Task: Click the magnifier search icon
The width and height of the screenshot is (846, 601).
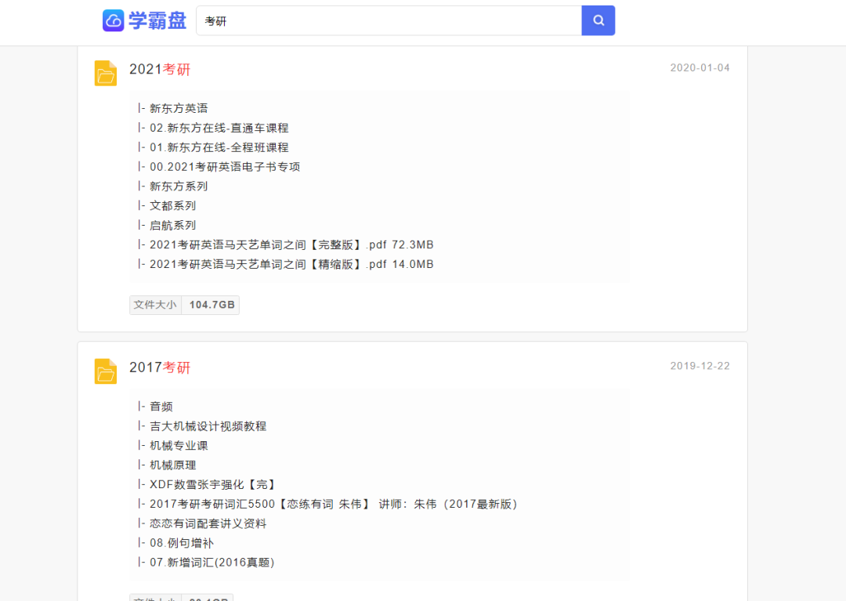Action: [598, 20]
